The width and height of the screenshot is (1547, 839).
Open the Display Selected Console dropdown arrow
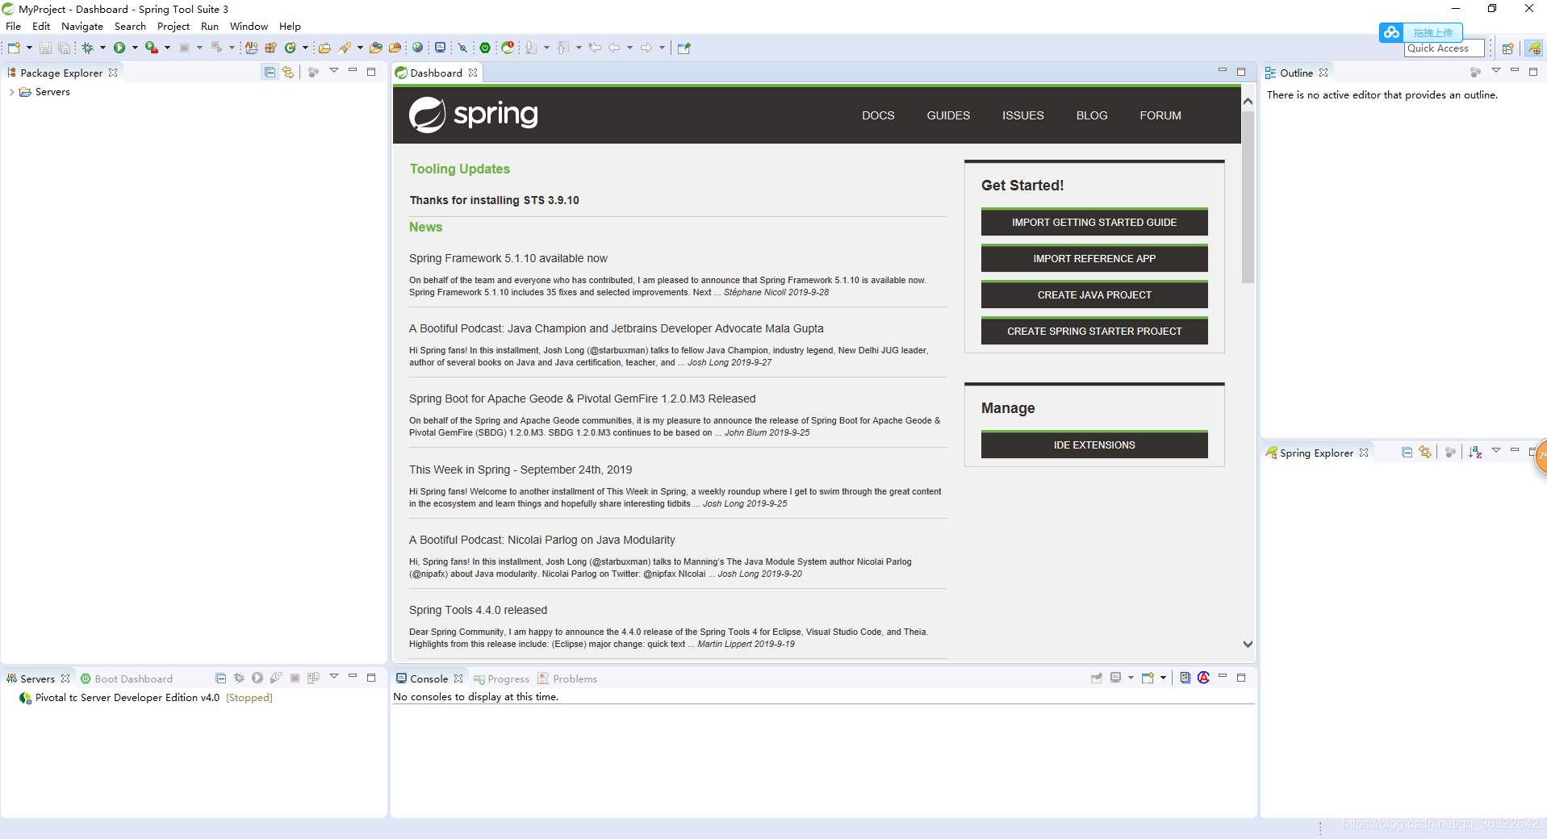point(1131,678)
